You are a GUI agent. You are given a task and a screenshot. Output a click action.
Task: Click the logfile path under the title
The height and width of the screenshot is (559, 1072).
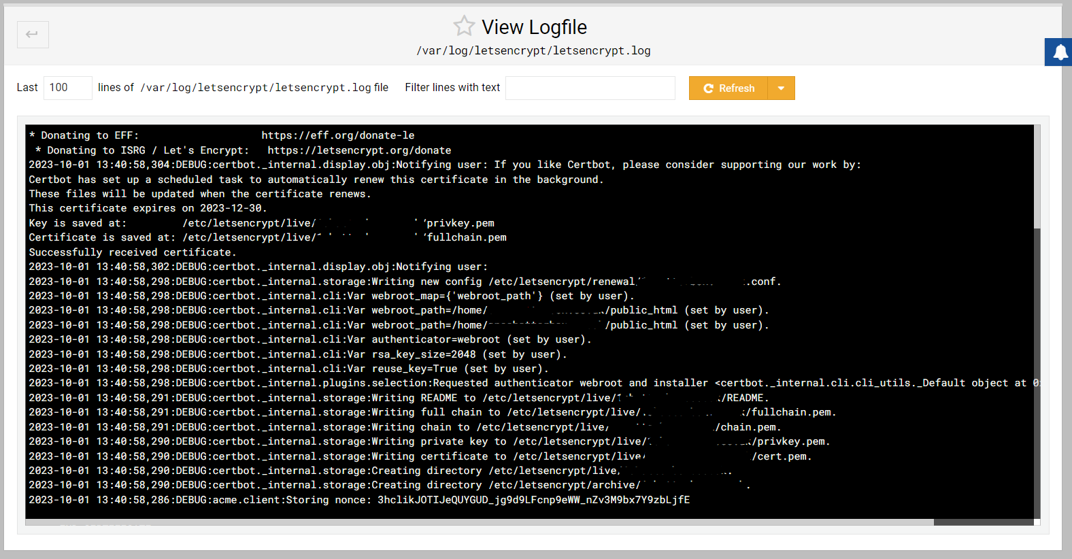[x=533, y=50]
